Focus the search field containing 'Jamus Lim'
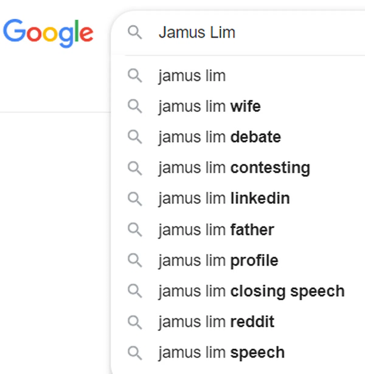 tap(243, 32)
